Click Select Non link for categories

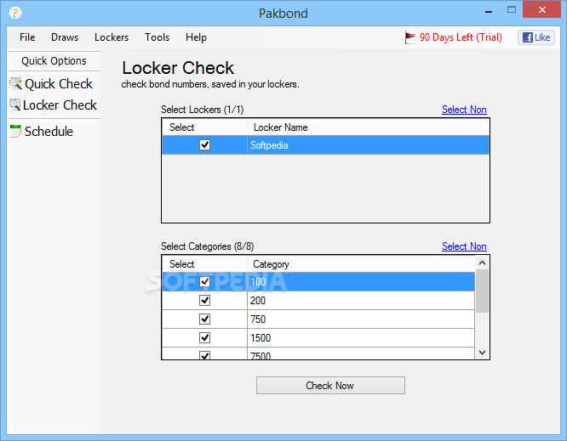(464, 246)
